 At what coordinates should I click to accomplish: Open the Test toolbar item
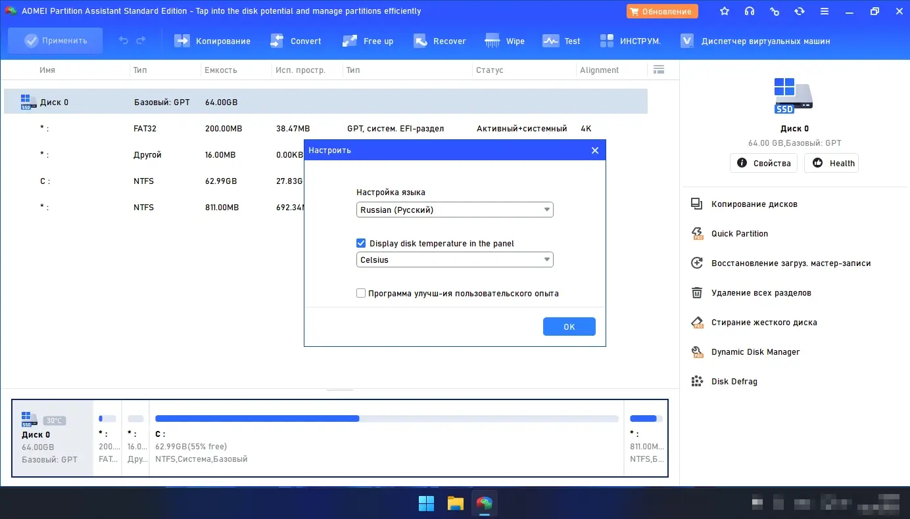(562, 41)
